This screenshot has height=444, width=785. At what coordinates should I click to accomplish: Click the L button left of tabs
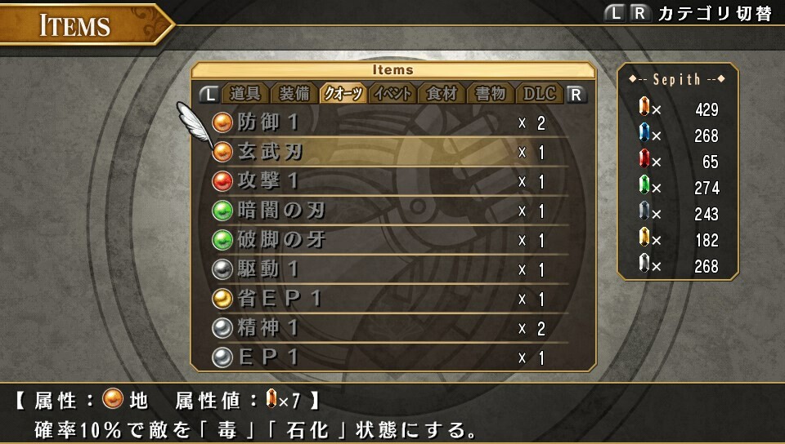point(209,95)
